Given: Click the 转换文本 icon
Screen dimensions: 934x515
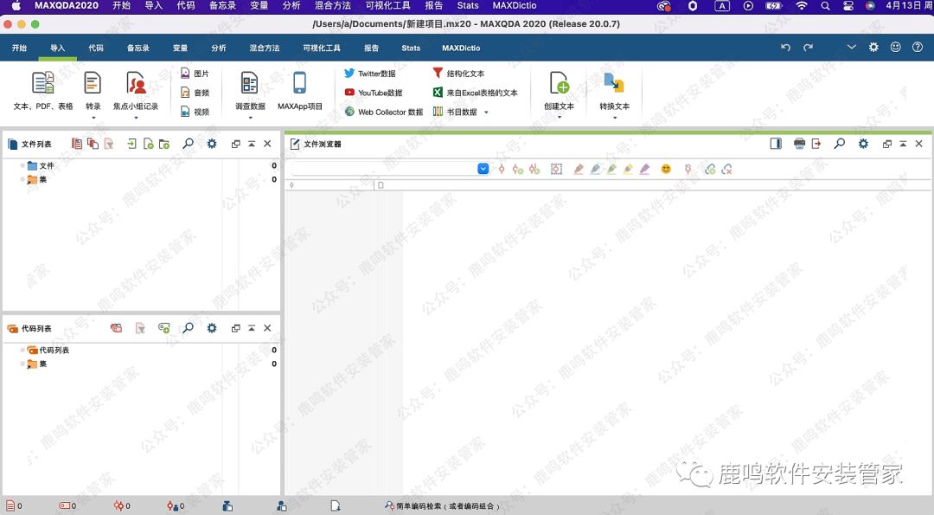Looking at the screenshot, I should click(614, 83).
